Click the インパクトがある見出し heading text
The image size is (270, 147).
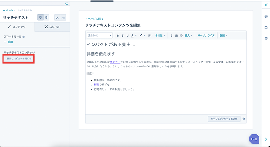[111, 45]
